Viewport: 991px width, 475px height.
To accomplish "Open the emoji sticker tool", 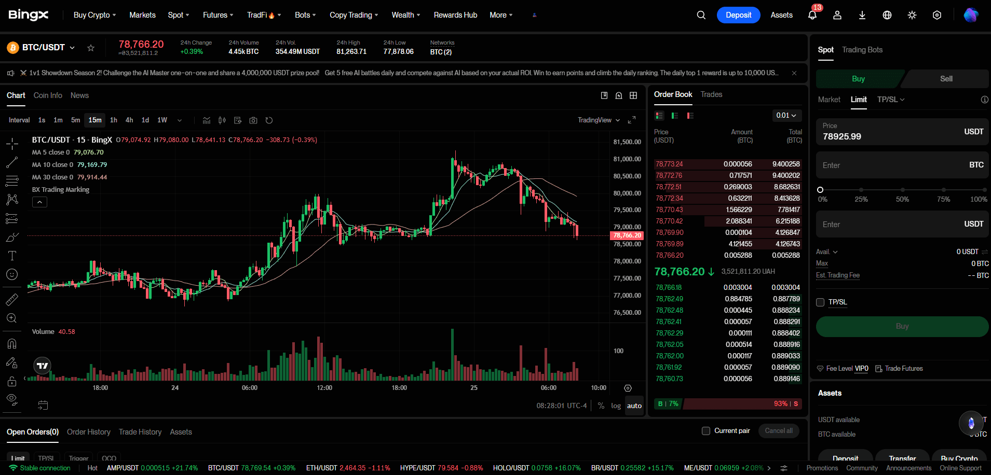I will tap(12, 274).
